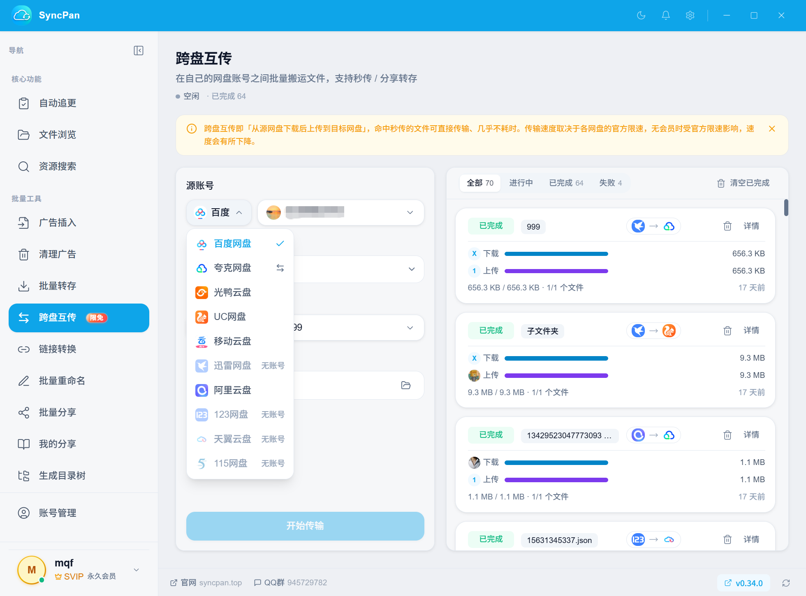Open notifications bell
Image resolution: width=806 pixels, height=596 pixels.
tap(666, 16)
